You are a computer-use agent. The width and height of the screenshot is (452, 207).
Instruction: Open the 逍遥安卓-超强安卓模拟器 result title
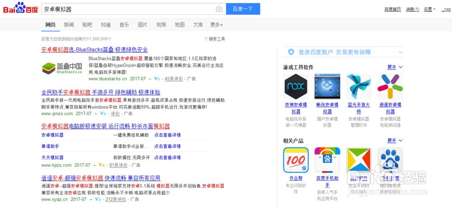pyautogui.click(x=101, y=178)
